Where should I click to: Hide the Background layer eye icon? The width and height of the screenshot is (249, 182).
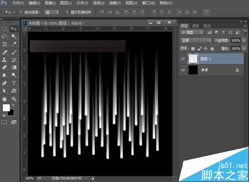coord(183,70)
